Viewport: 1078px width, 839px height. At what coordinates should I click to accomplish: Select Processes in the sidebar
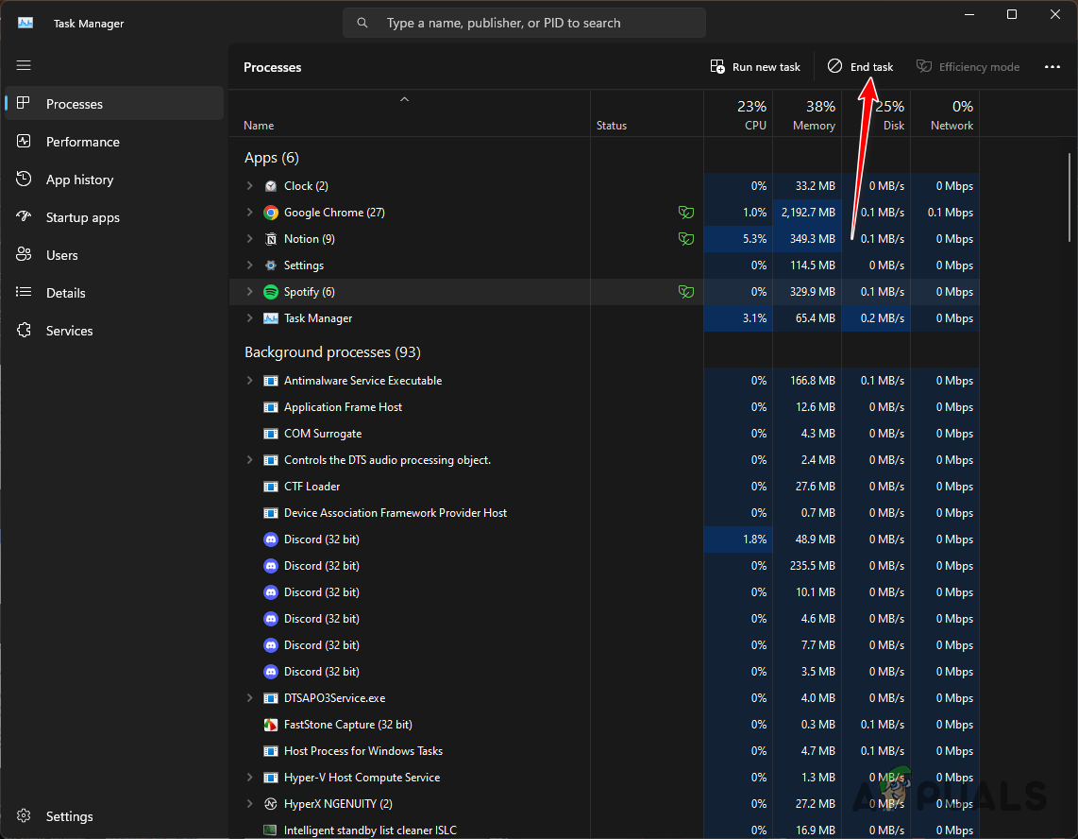[x=74, y=103]
